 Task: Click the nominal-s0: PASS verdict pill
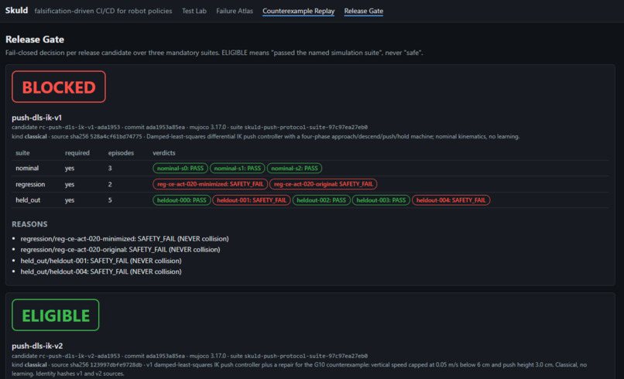click(x=180, y=168)
